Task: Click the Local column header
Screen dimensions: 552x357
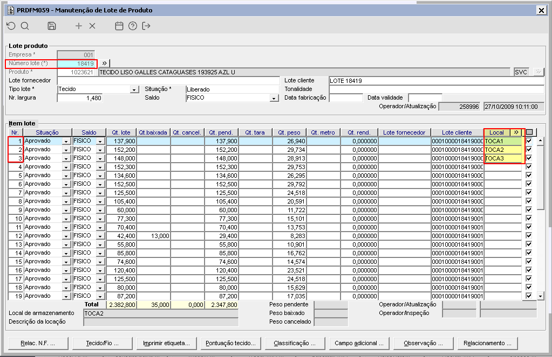Action: coord(496,132)
